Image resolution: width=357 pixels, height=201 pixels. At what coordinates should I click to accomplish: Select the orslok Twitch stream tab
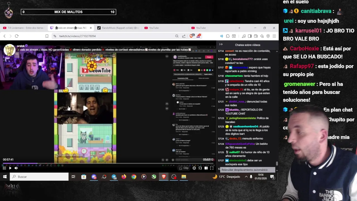[68, 28]
